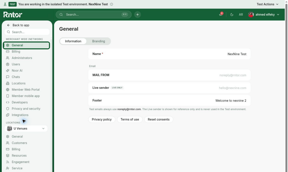Screen dimensions: 288x172
Task: Click the Integrations puzzle icon
Action: coord(8,115)
